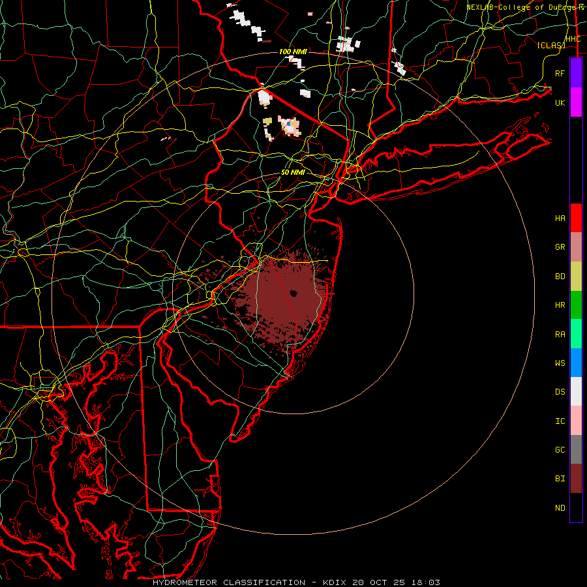587x587 pixels.
Task: Click the WS blue legend color swatch
Action: coord(576,363)
